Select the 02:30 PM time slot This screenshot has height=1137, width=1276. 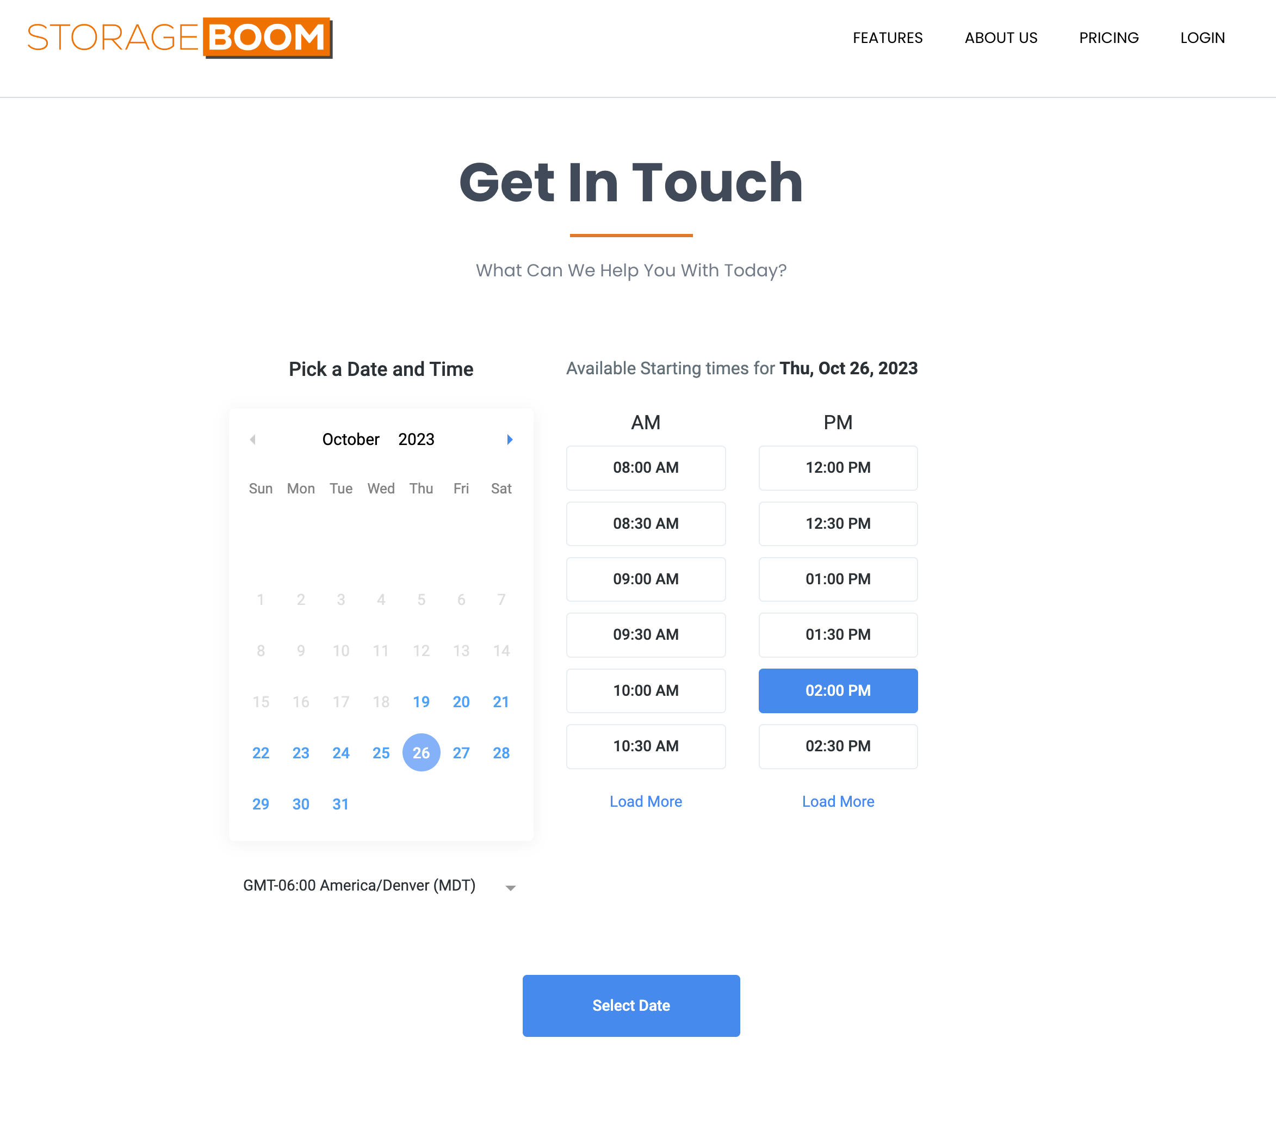tap(838, 746)
